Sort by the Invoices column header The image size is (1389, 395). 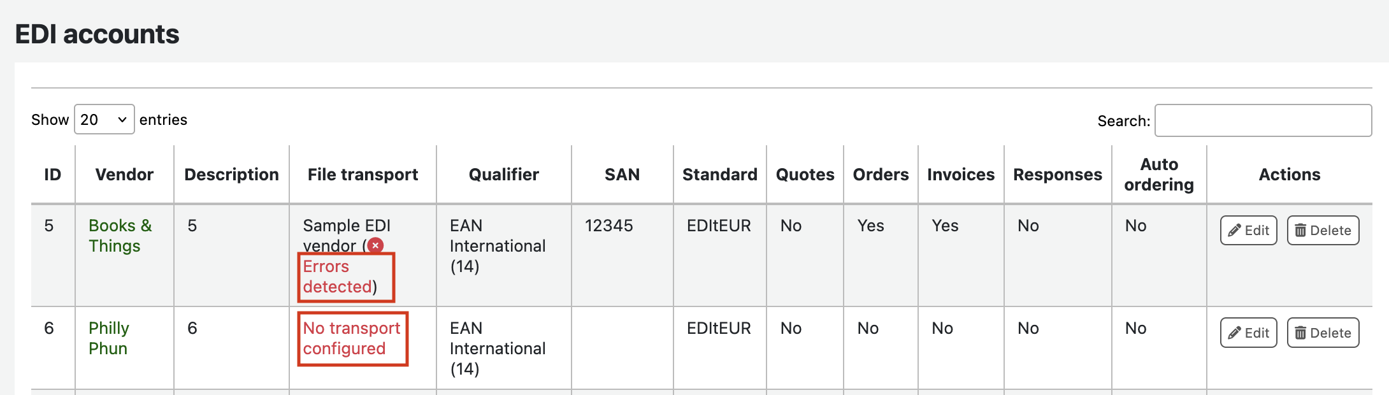tap(960, 175)
